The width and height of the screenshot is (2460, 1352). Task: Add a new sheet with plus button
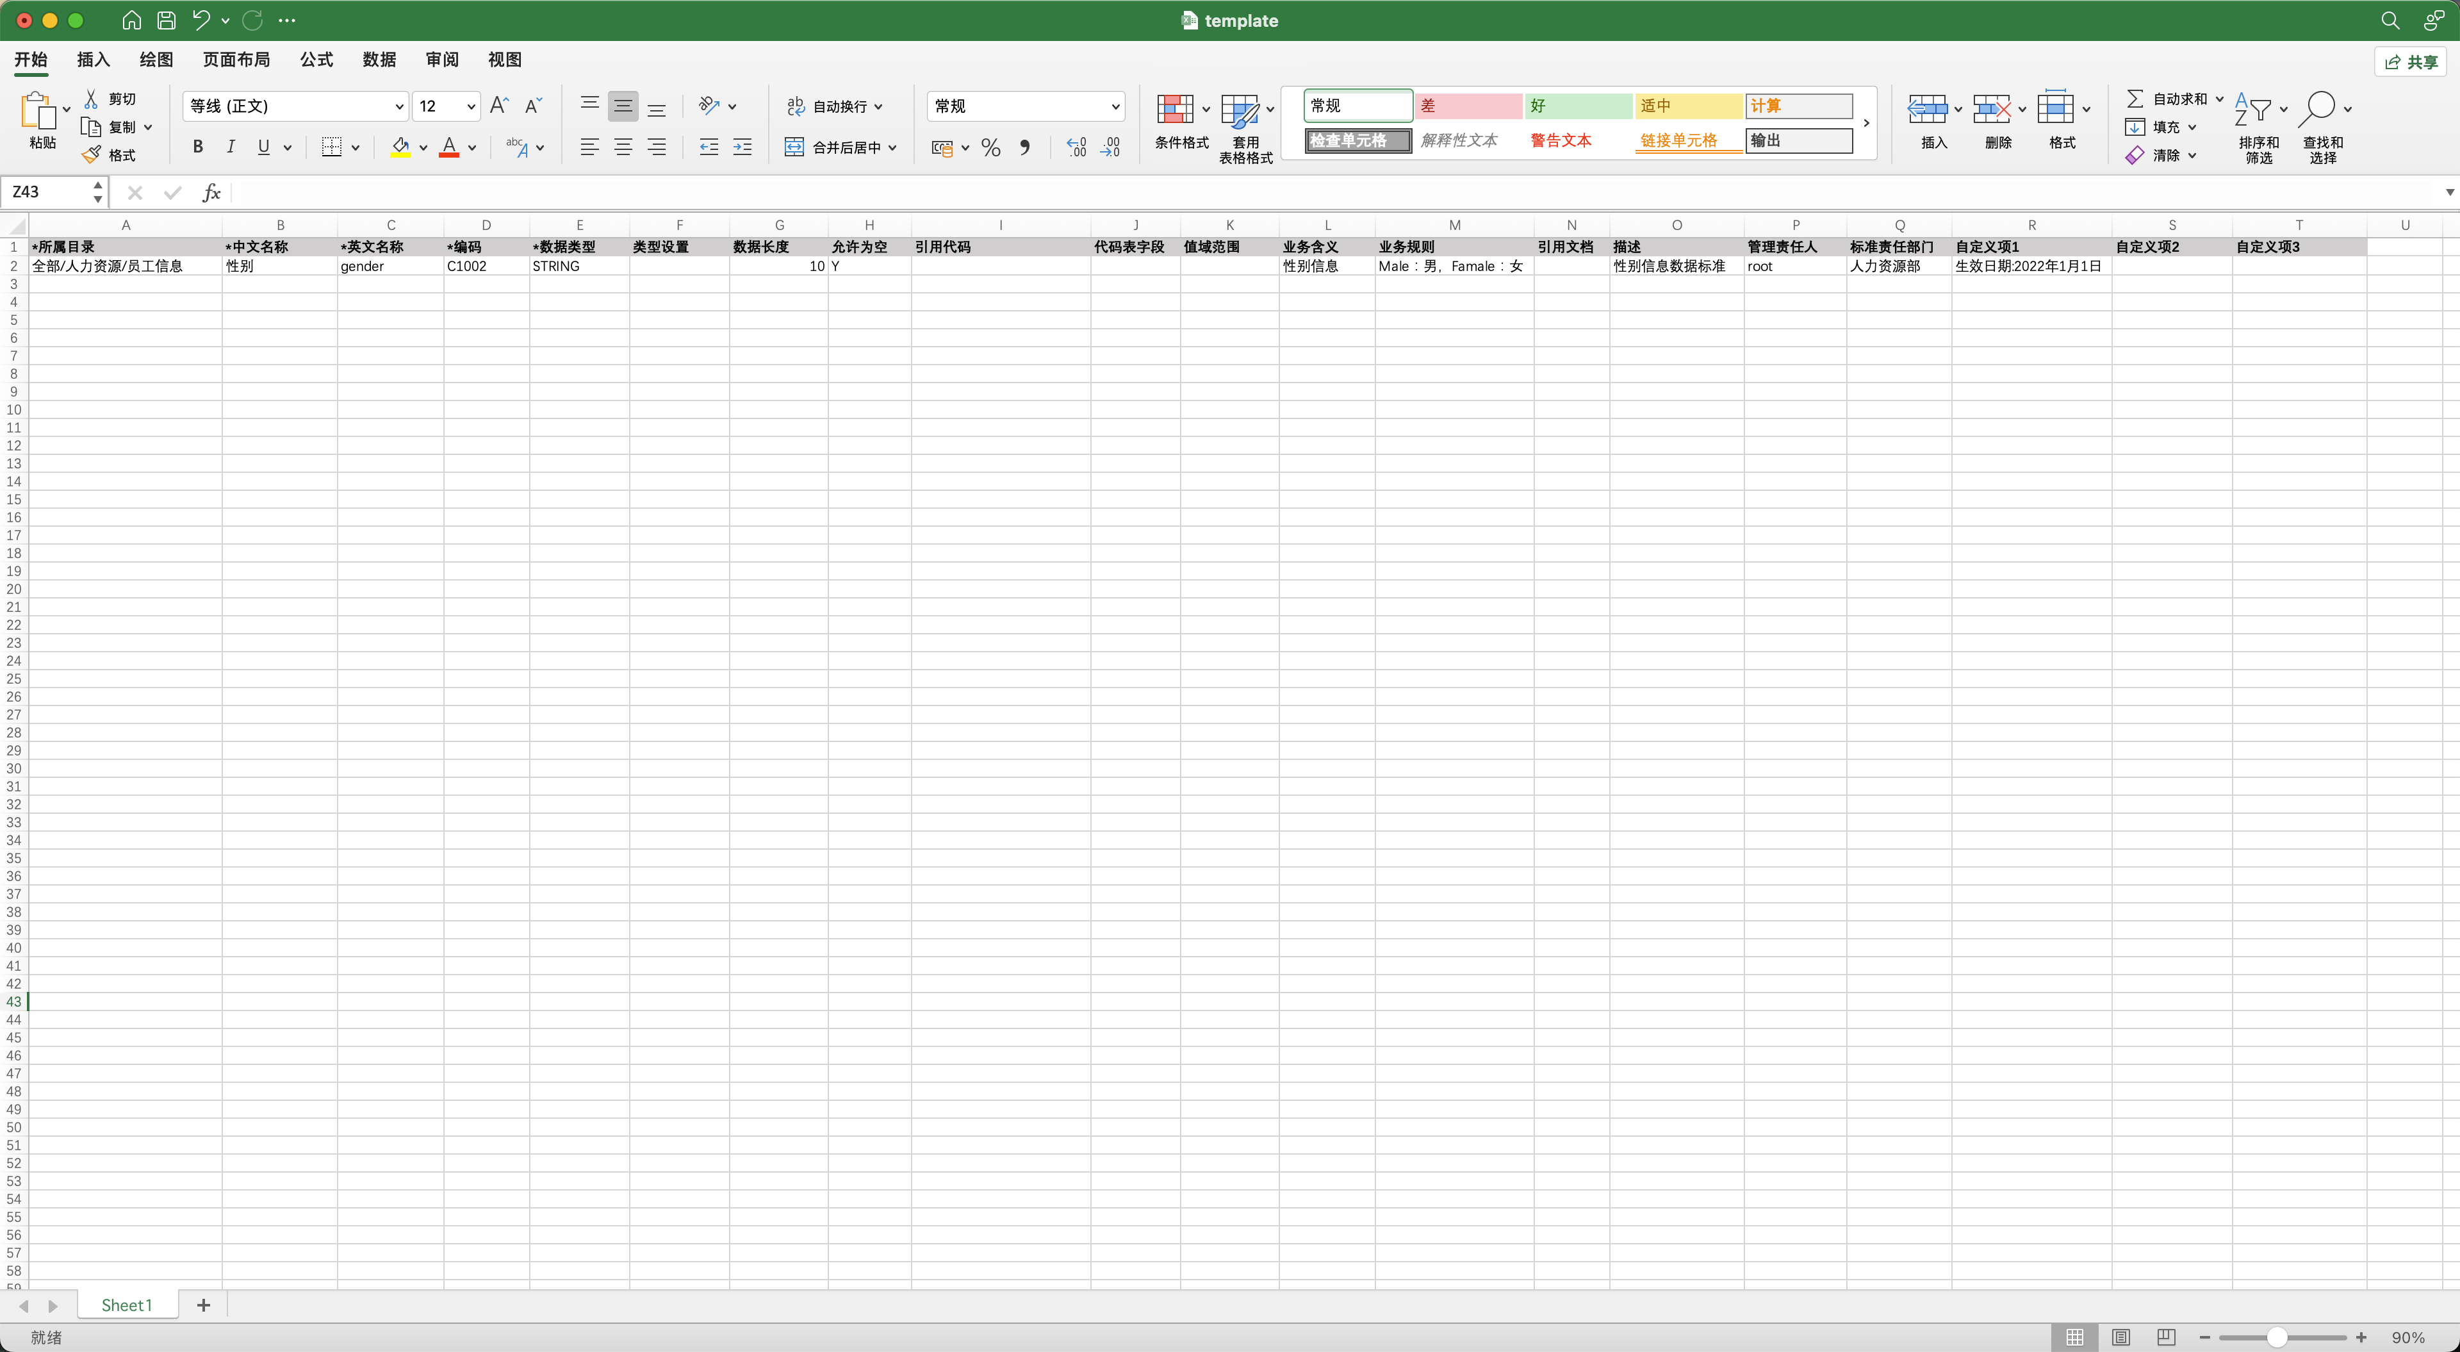(x=202, y=1305)
